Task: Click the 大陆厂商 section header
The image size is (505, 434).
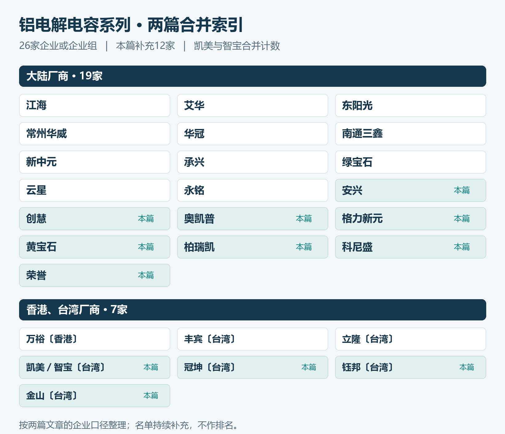Action: pyautogui.click(x=252, y=76)
